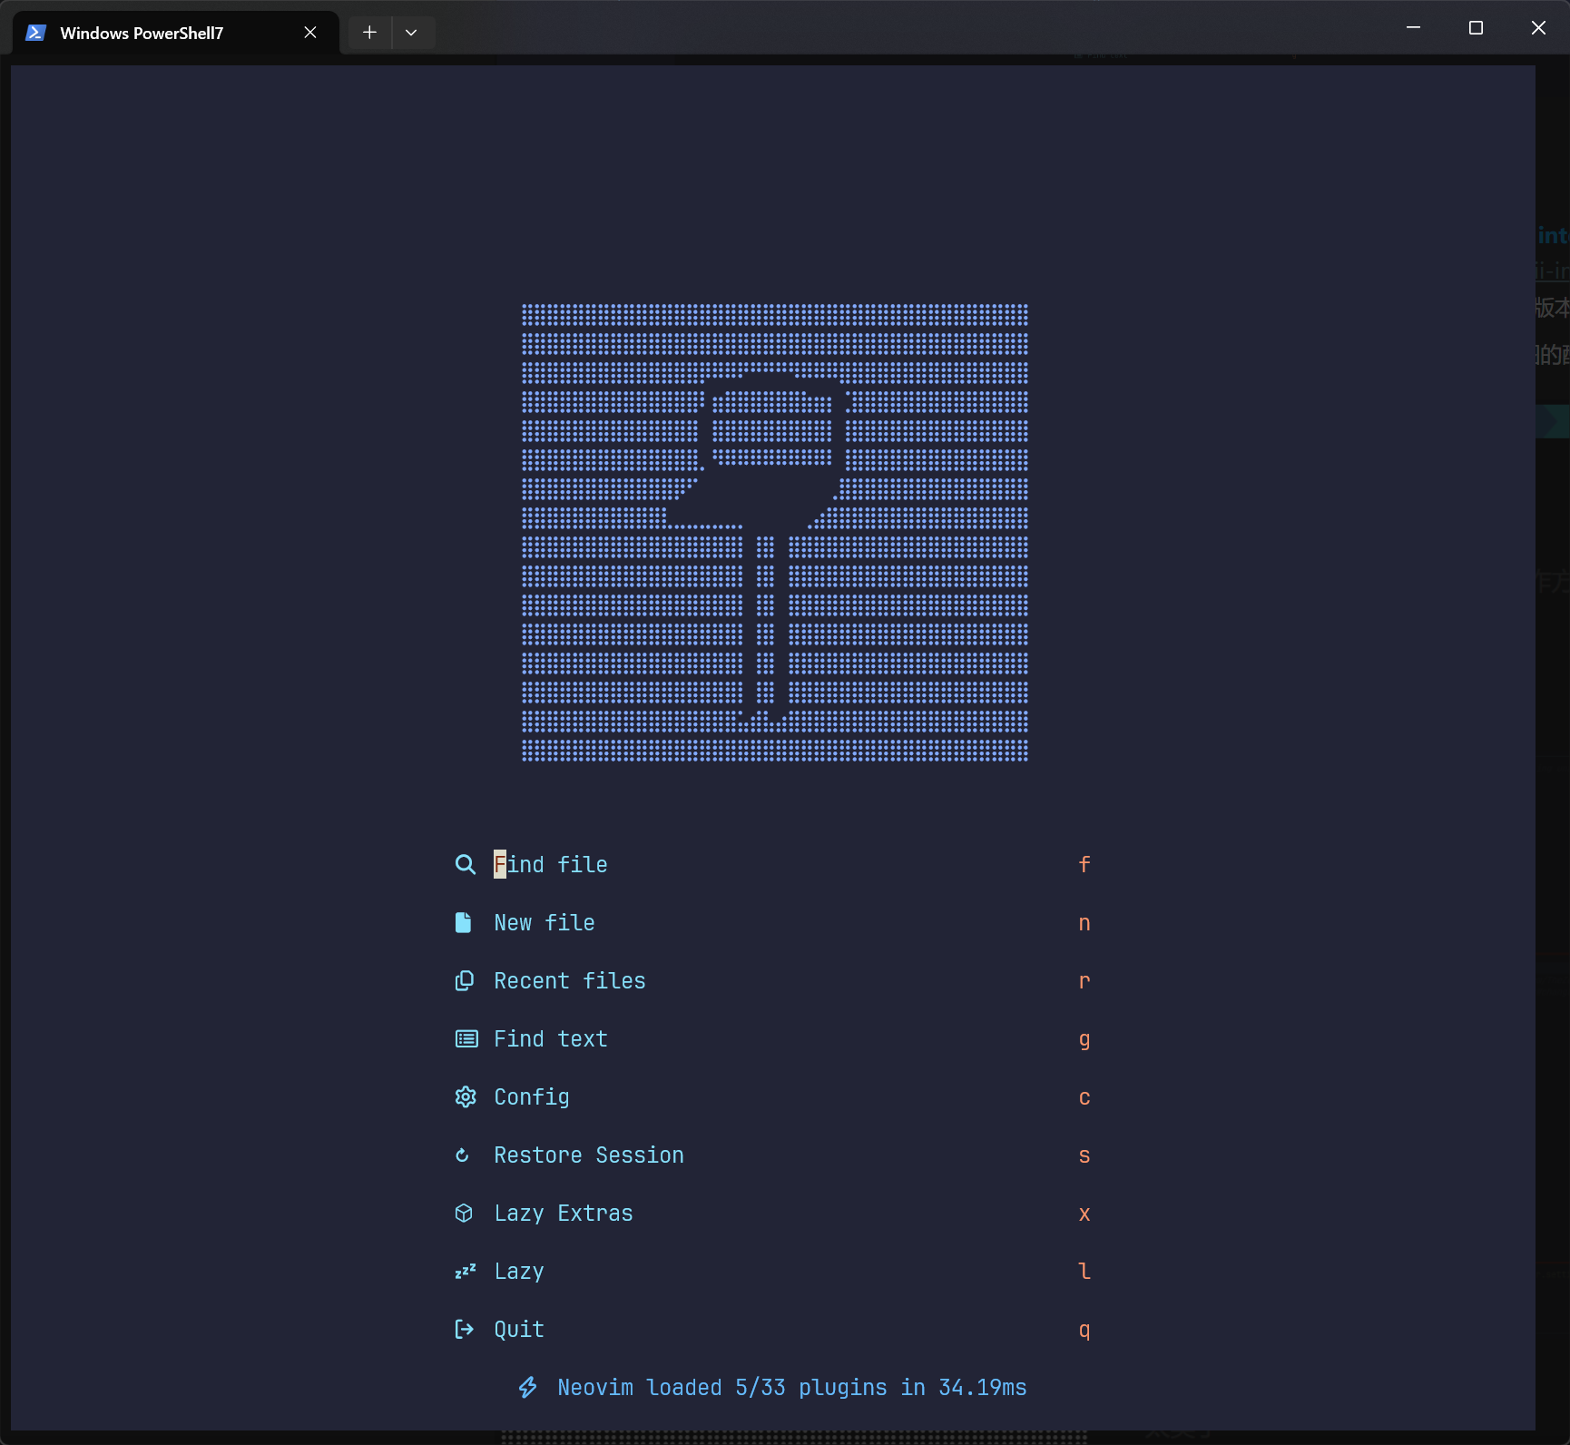Image resolution: width=1570 pixels, height=1445 pixels.
Task: Close the Windows PowerShell7 tab
Action: (310, 33)
